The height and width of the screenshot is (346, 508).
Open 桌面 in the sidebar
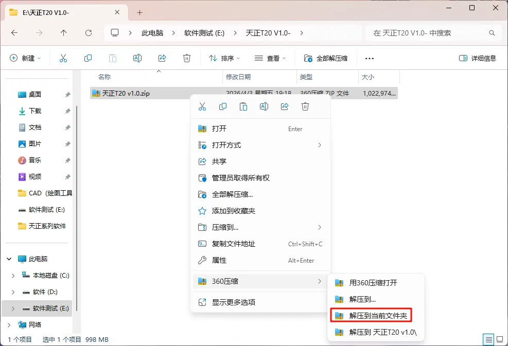click(35, 94)
